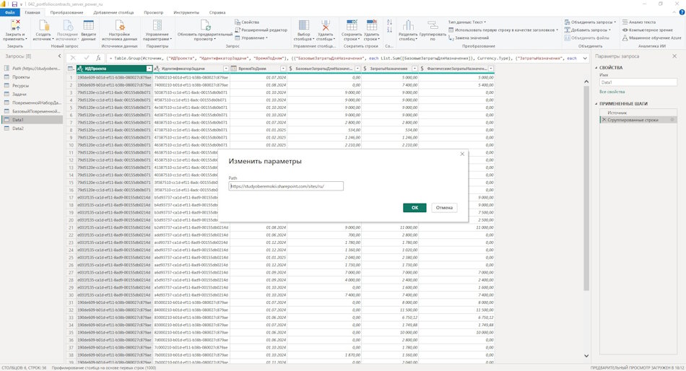Click the Save icon in the title bar
Screen dimensions: 686x371
(x=14, y=4)
